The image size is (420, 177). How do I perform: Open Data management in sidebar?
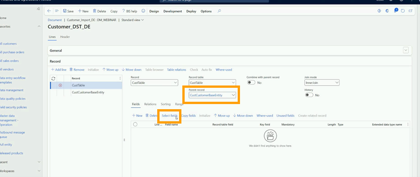[12, 90]
